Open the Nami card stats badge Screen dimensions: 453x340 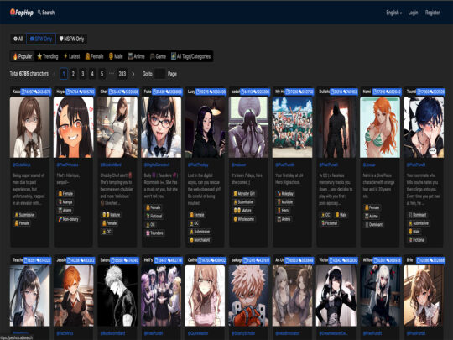[x=387, y=92]
